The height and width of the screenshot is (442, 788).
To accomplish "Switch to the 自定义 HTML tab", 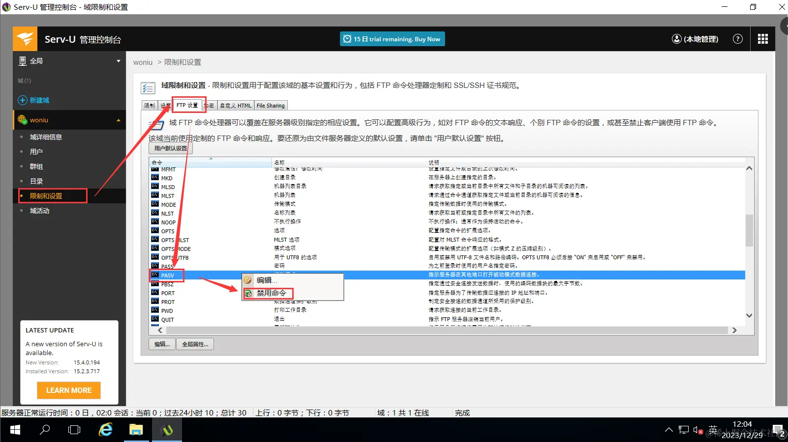I will click(236, 106).
